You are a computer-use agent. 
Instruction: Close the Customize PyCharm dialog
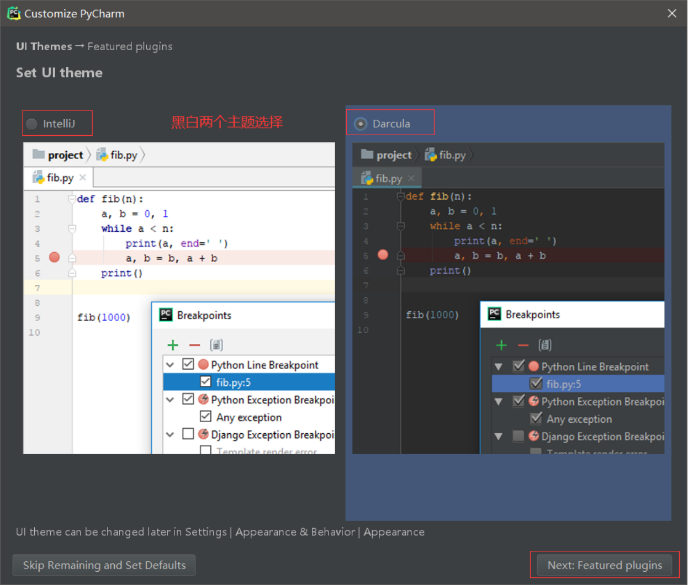pyautogui.click(x=672, y=13)
